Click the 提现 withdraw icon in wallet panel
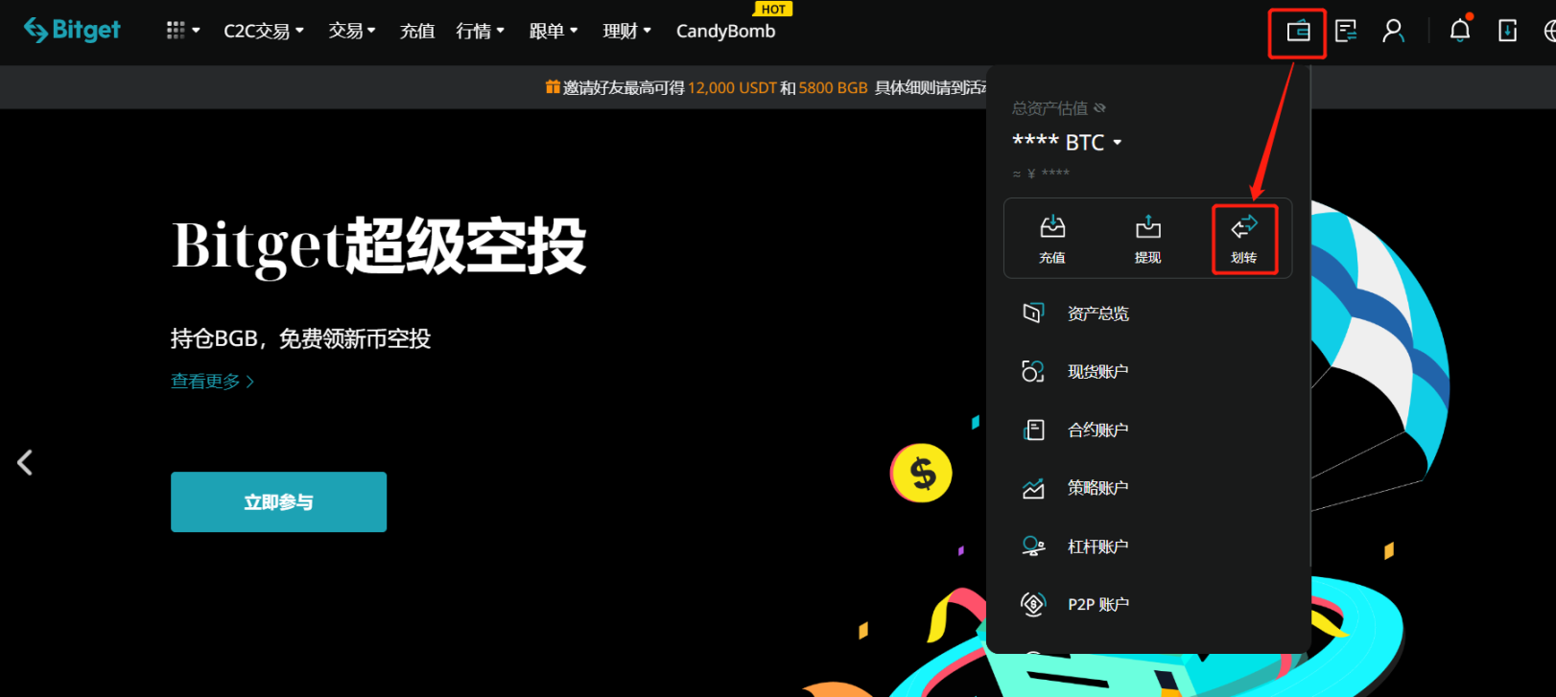Screen dimensions: 1556x697 click(x=1148, y=227)
